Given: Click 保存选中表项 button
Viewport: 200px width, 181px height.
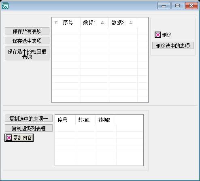Looking at the screenshot, I should pyautogui.click(x=27, y=40).
